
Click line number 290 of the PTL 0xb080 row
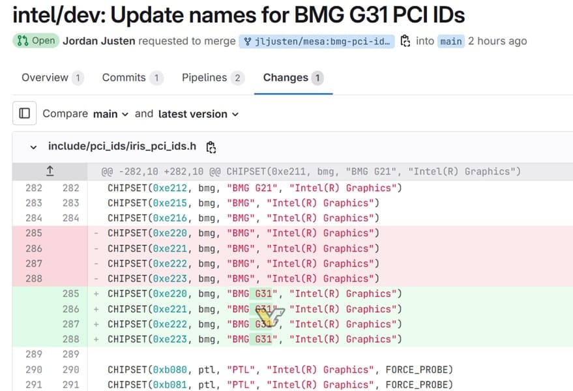[34, 369]
